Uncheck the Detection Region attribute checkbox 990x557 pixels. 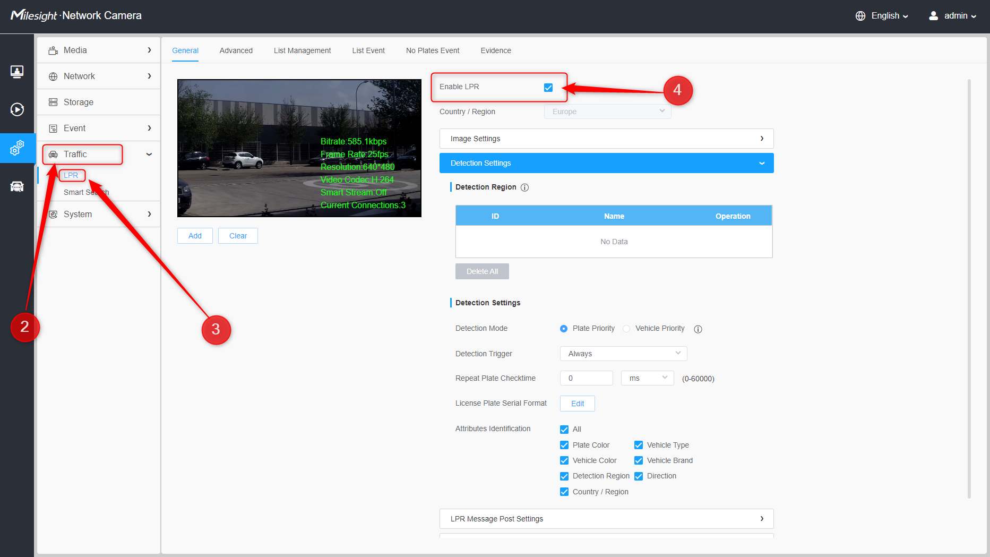point(564,476)
